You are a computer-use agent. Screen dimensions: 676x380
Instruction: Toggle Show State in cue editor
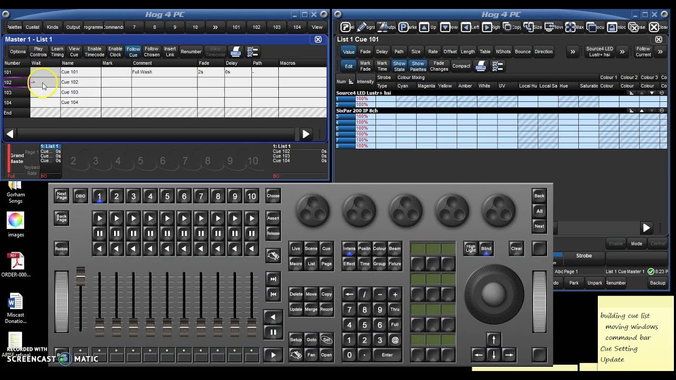pos(399,66)
